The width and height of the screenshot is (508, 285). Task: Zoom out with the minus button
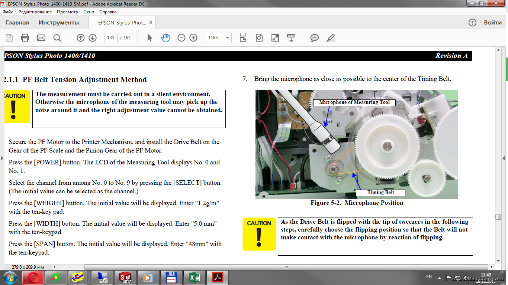[181, 38]
